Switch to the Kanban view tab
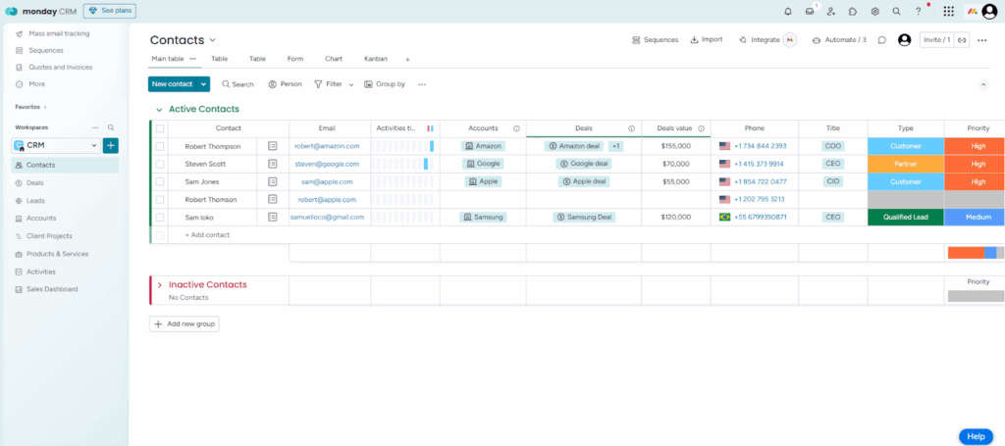 click(x=375, y=59)
